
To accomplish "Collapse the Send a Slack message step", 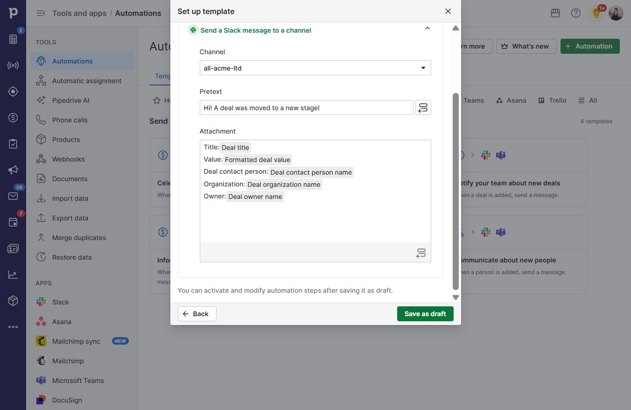I will pyautogui.click(x=428, y=29).
